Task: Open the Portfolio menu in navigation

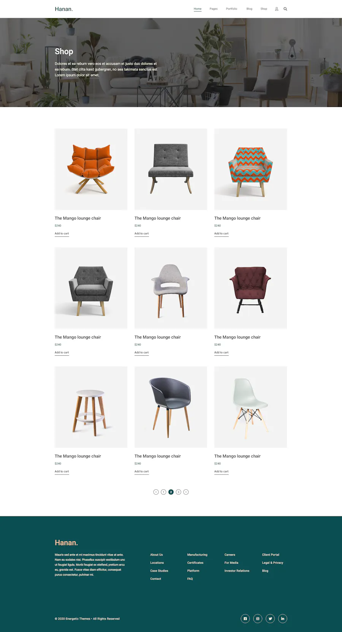Action: (x=231, y=9)
